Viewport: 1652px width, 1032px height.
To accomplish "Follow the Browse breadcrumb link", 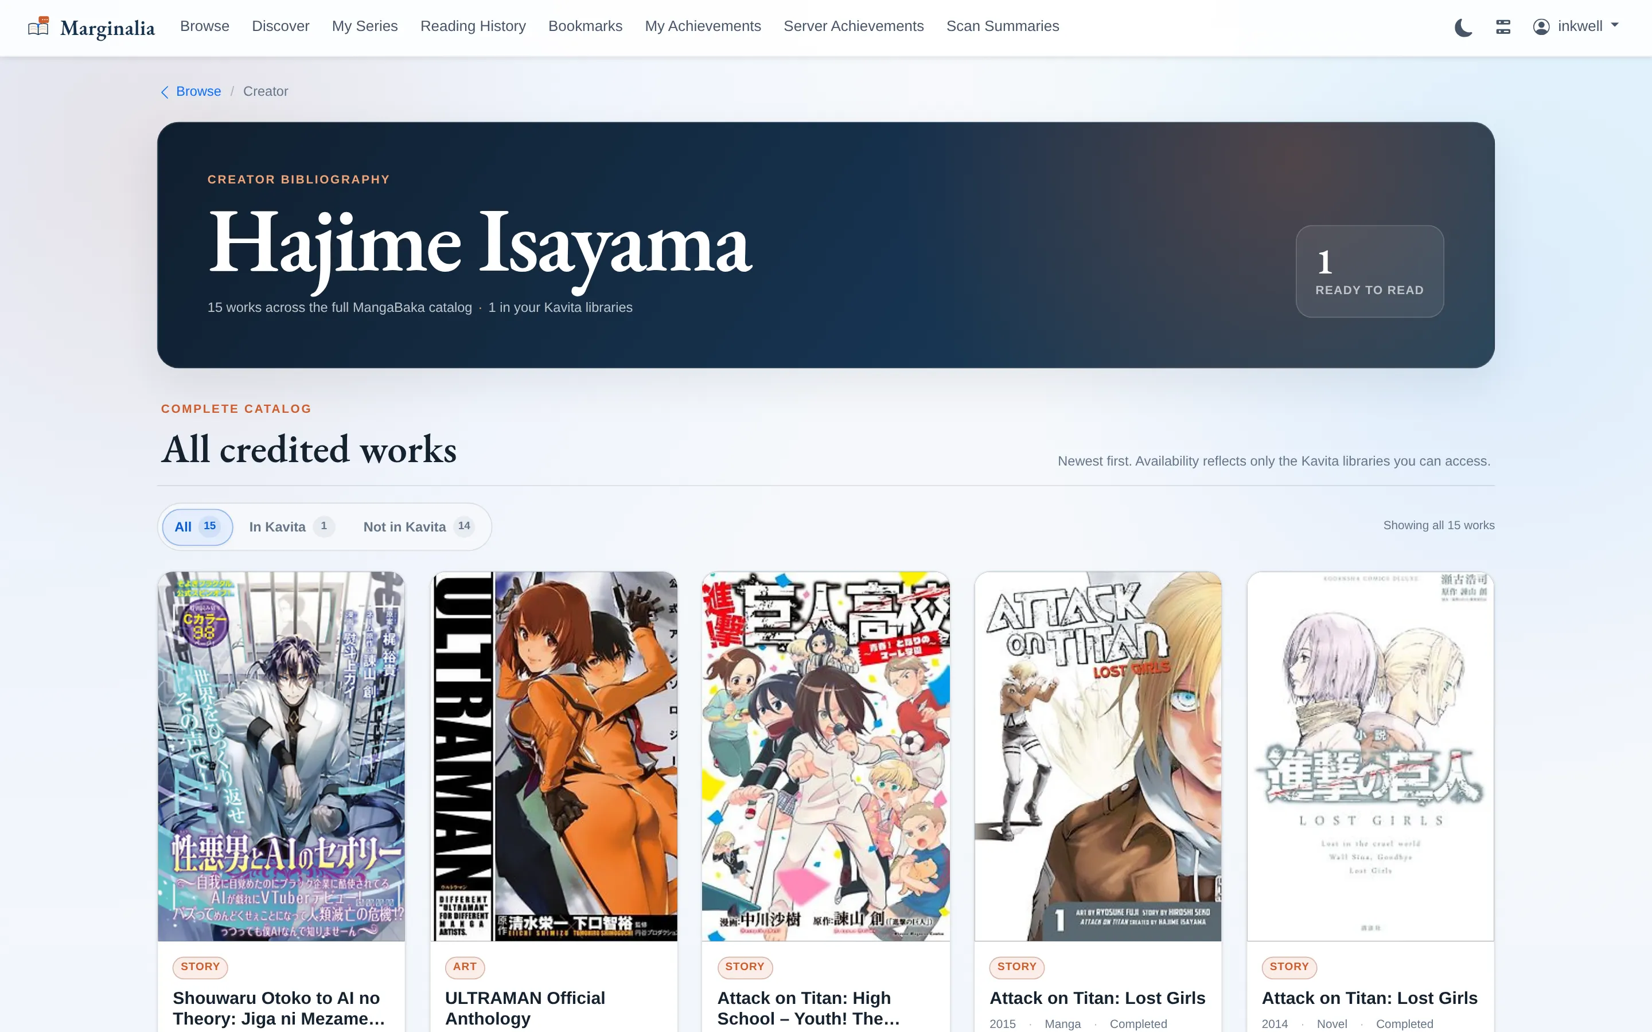I will (x=198, y=92).
